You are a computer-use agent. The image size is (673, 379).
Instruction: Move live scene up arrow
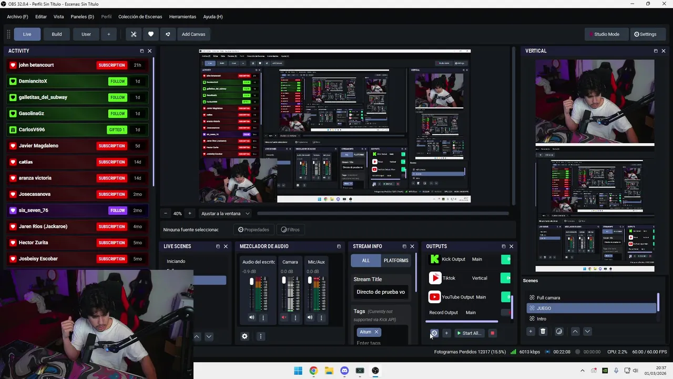197,336
